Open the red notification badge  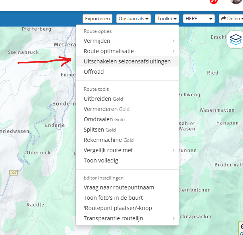point(214,1)
